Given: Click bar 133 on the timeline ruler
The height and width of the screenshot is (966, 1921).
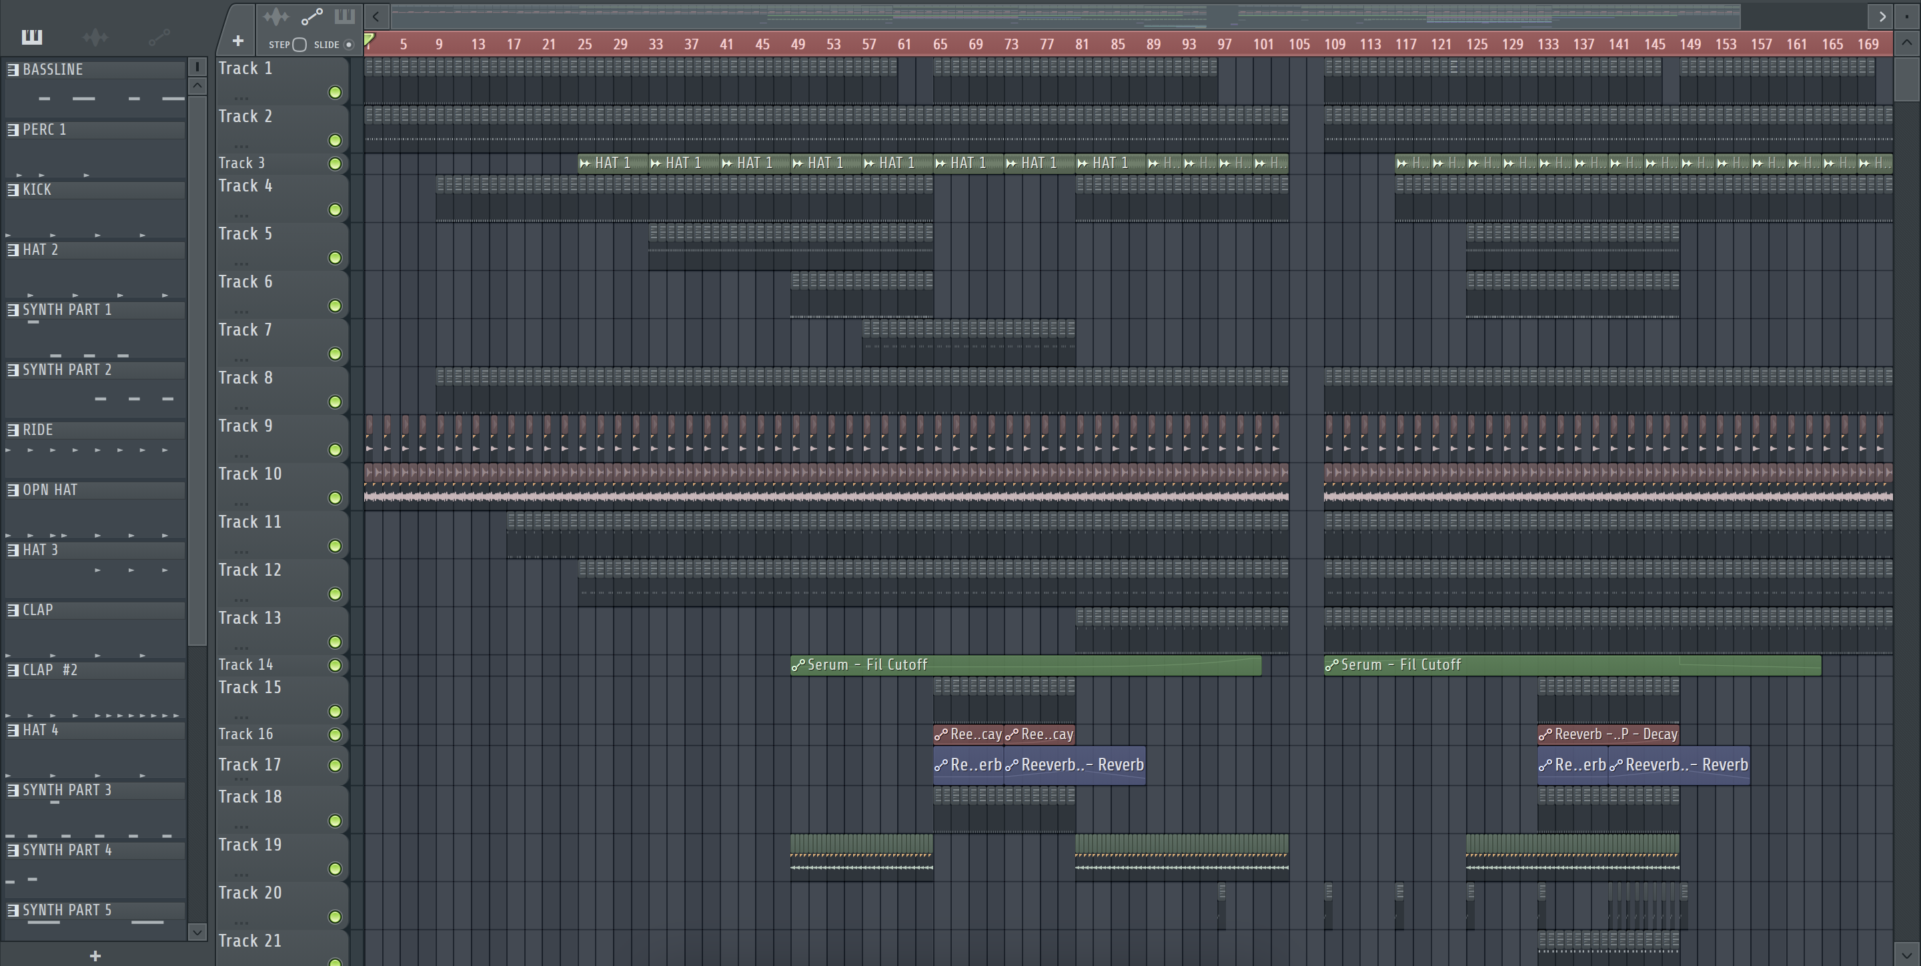Looking at the screenshot, I should point(1548,44).
